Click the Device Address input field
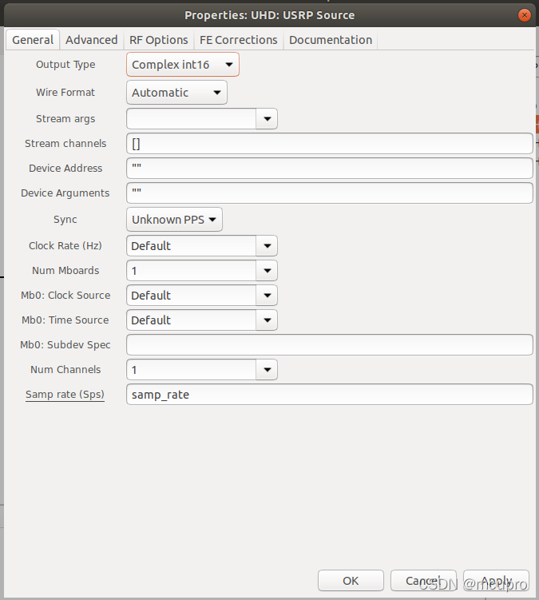The image size is (539, 600). [329, 168]
